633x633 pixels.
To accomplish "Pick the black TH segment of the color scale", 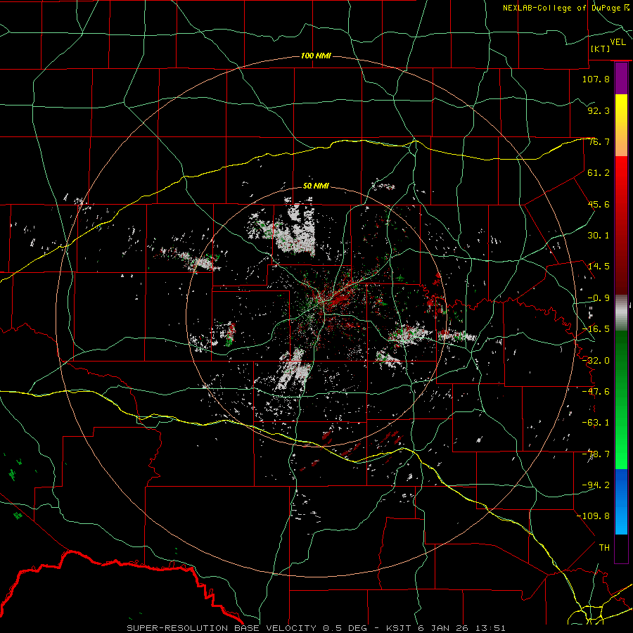I will tap(621, 549).
